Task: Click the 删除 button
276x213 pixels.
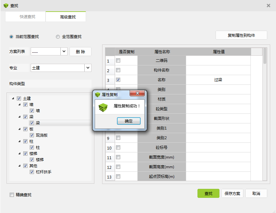Action: tap(80, 52)
